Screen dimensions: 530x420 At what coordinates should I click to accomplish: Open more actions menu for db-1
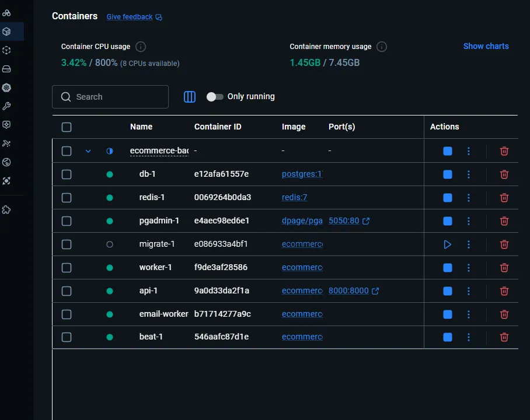pyautogui.click(x=469, y=174)
